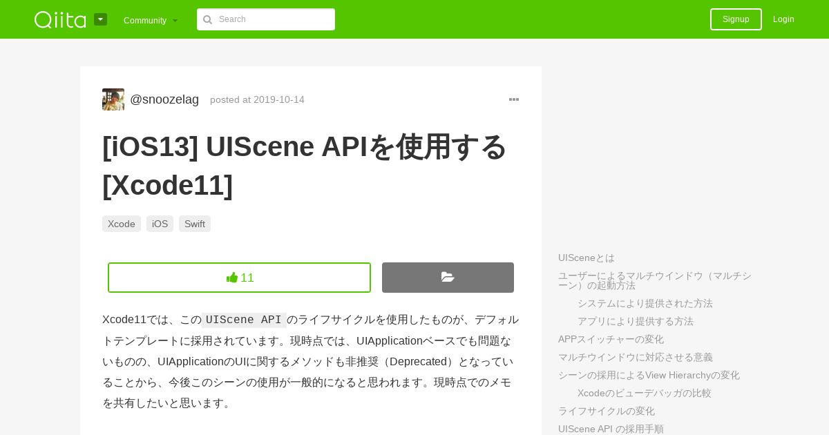Jump to Xcodeのビューデバッガの比較 section

click(x=645, y=393)
